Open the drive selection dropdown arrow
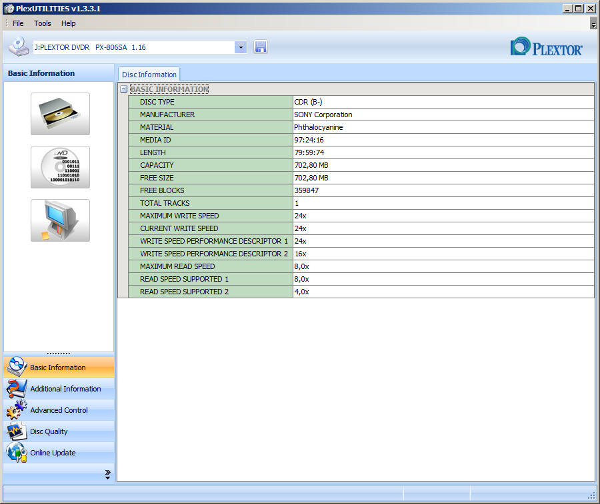Viewport: 600px width, 504px height. (x=241, y=47)
